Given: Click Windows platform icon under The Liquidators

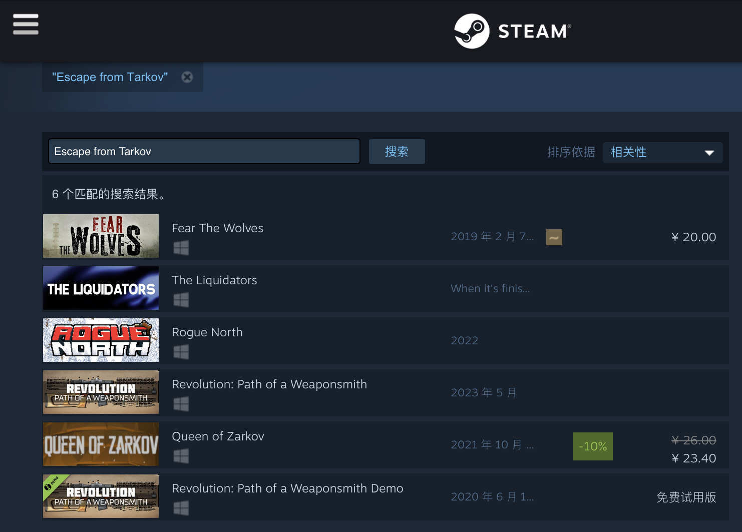Looking at the screenshot, I should point(181,300).
